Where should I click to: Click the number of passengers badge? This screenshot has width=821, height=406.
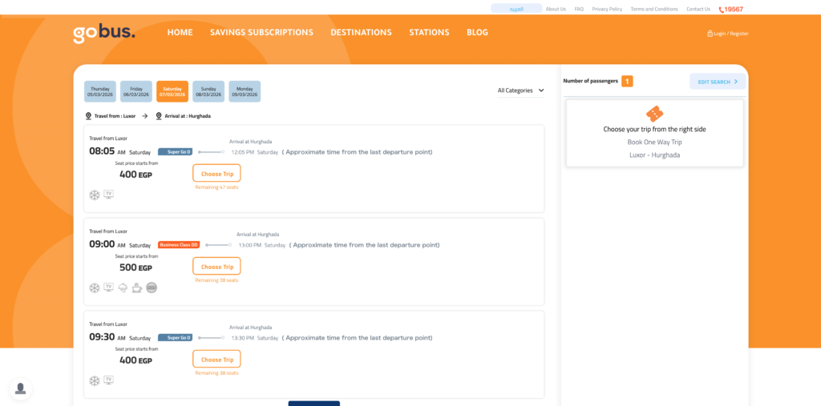[627, 81]
